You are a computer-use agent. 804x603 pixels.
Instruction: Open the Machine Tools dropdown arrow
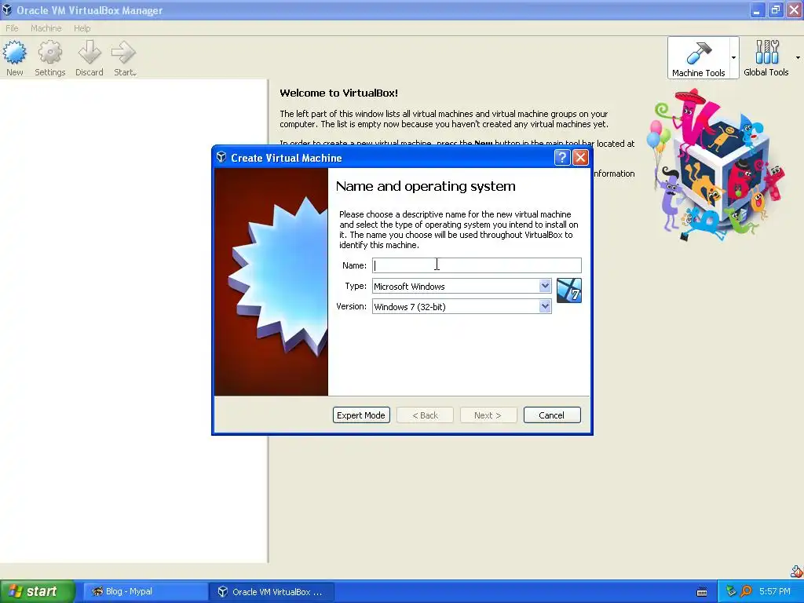(734, 58)
